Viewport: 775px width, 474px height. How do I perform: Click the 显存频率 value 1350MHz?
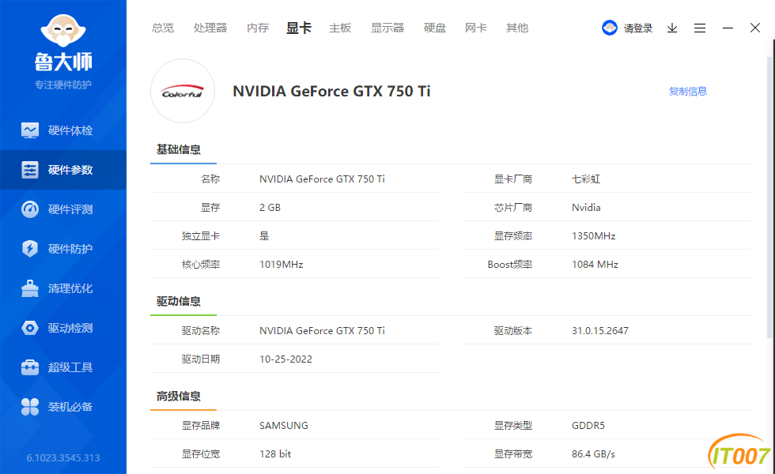(x=594, y=236)
